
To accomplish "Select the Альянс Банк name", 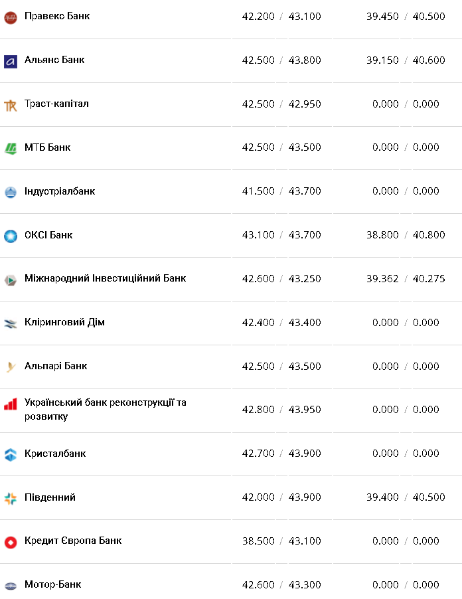I will (54, 60).
